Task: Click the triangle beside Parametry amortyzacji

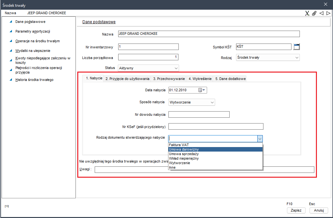Action: pyautogui.click(x=11, y=32)
